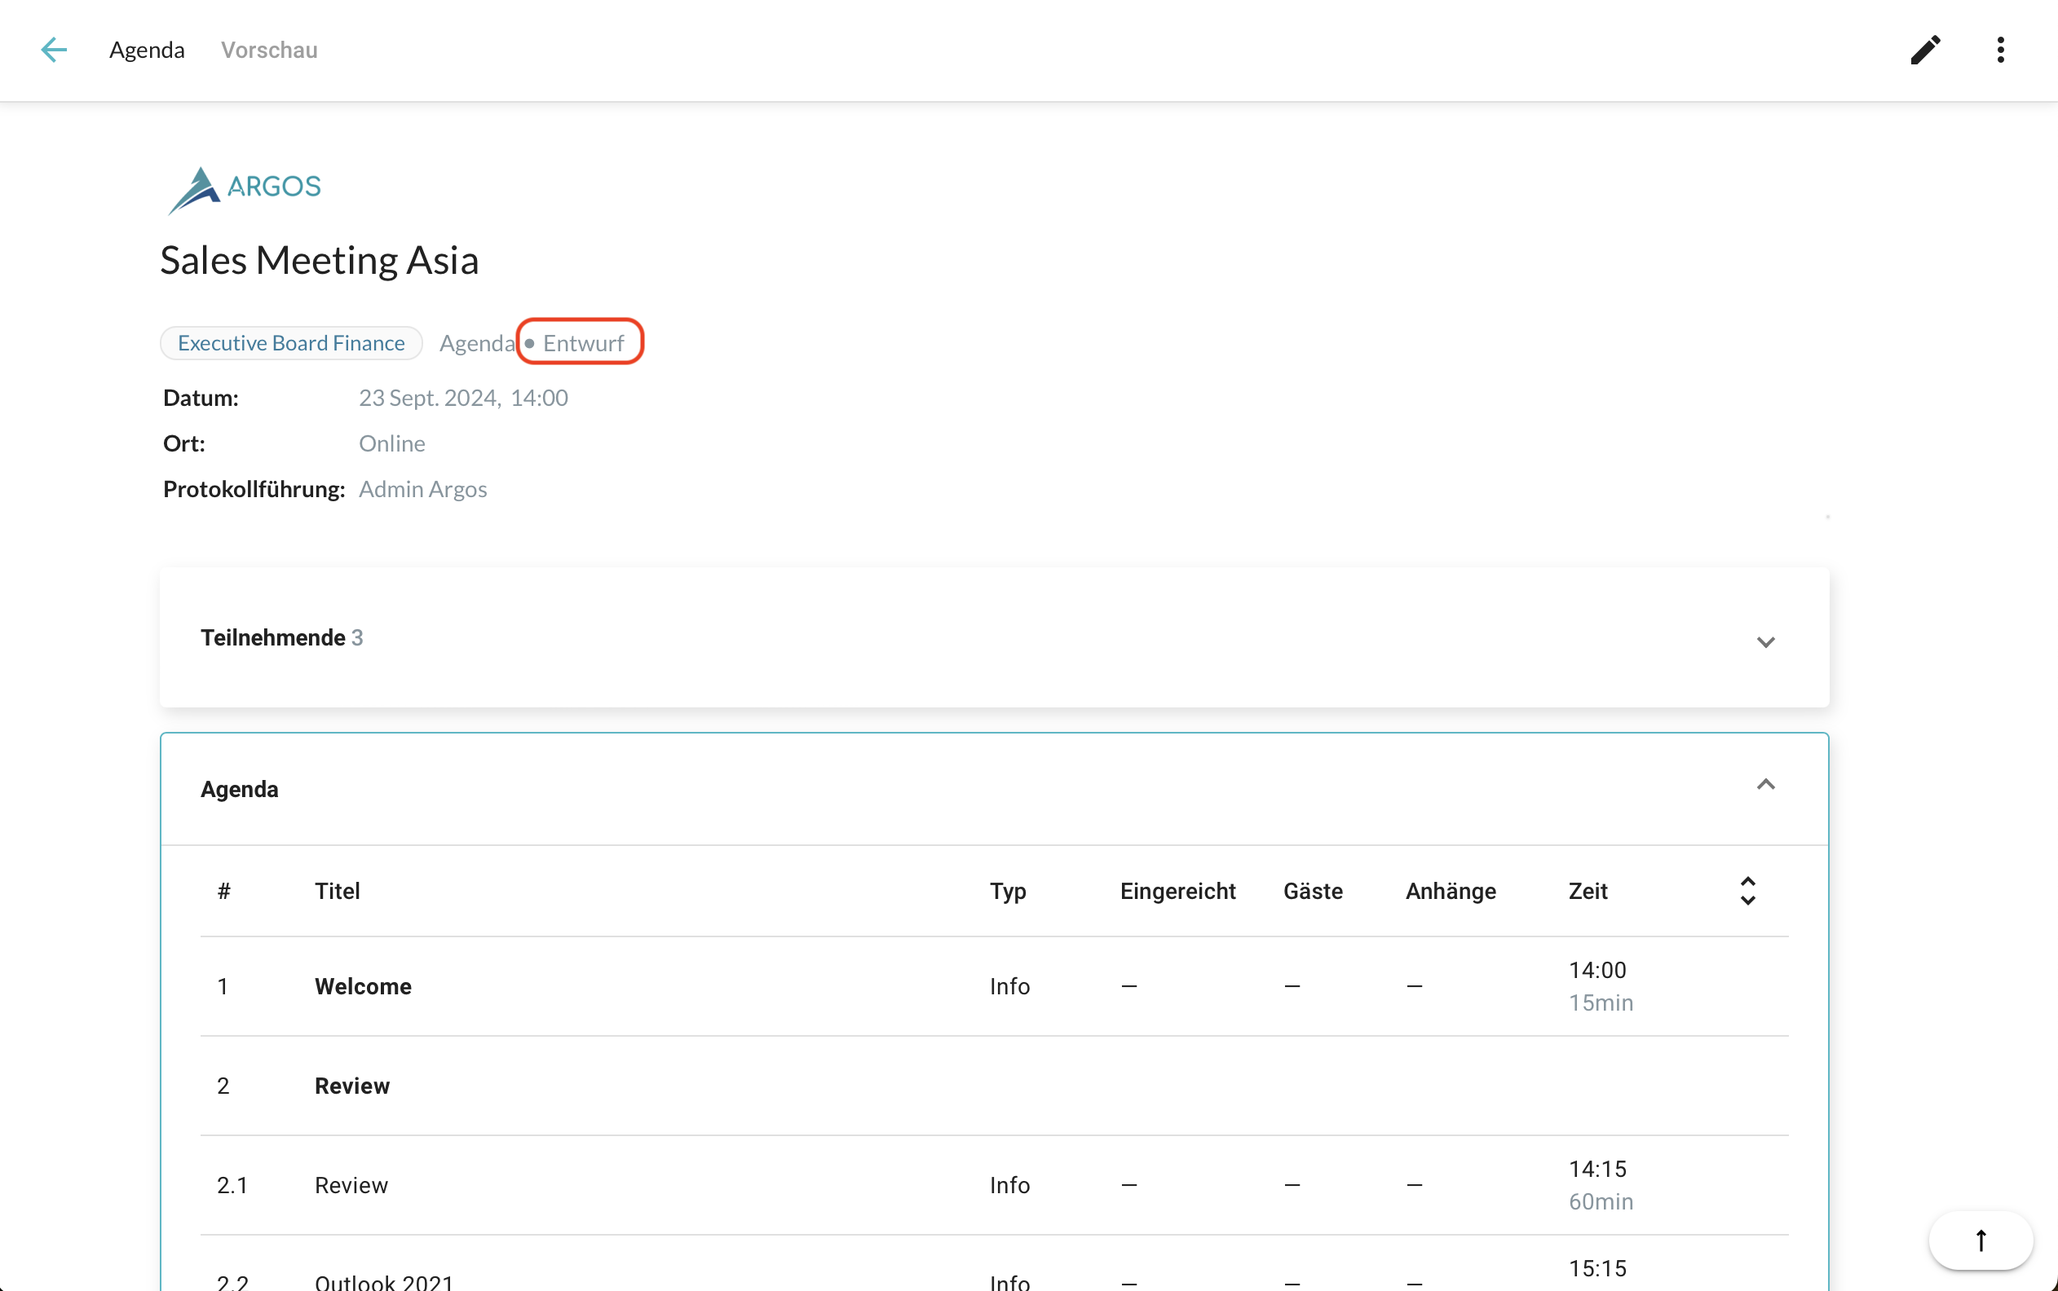Open agenda item 2 Review heading
Viewport: 2058px width, 1291px height.
(x=351, y=1086)
